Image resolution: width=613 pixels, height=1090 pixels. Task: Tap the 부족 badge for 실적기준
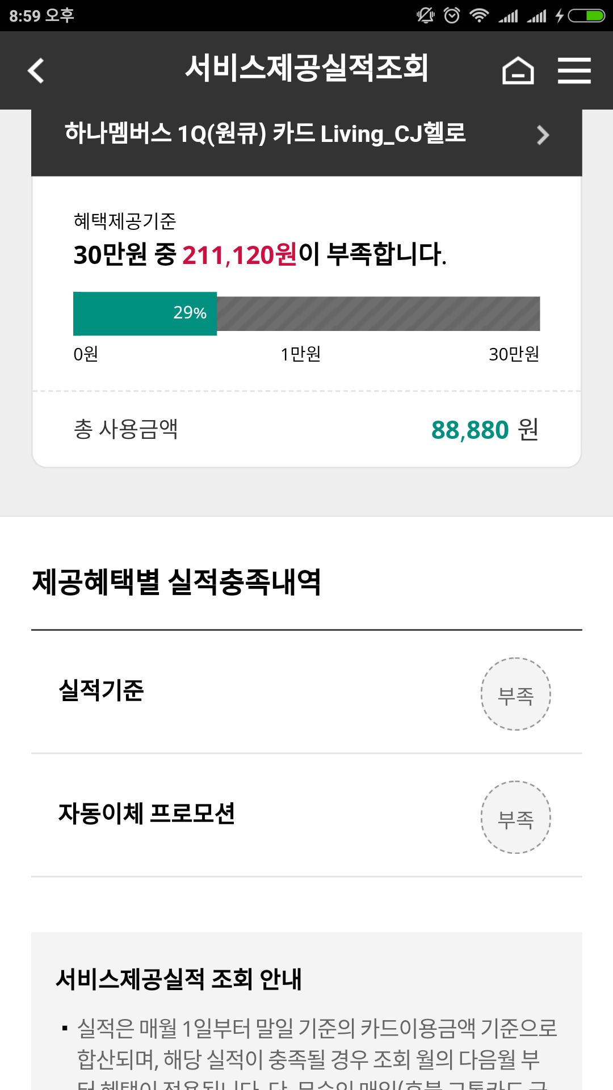point(515,694)
